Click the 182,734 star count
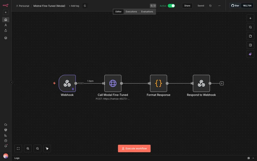The width and height of the screenshot is (257, 161). (x=247, y=5)
